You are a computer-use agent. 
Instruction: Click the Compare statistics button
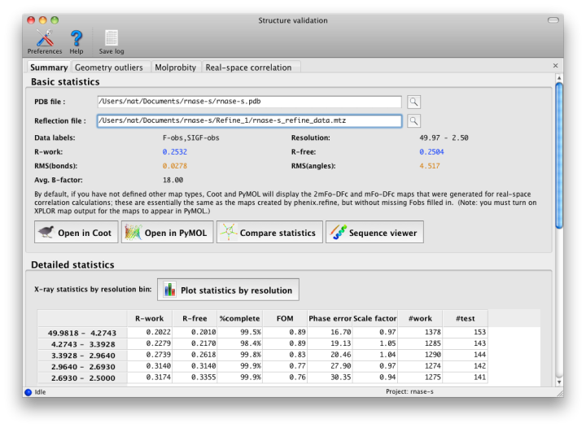269,233
